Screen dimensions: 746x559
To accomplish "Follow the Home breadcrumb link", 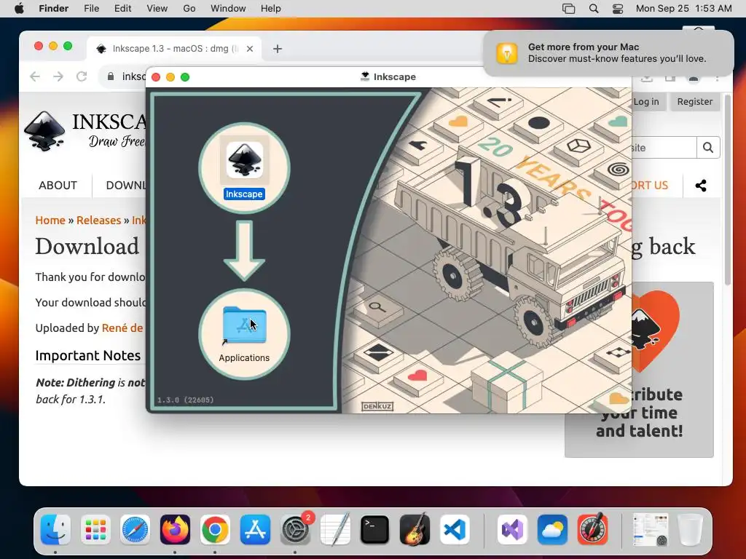I will click(x=50, y=220).
